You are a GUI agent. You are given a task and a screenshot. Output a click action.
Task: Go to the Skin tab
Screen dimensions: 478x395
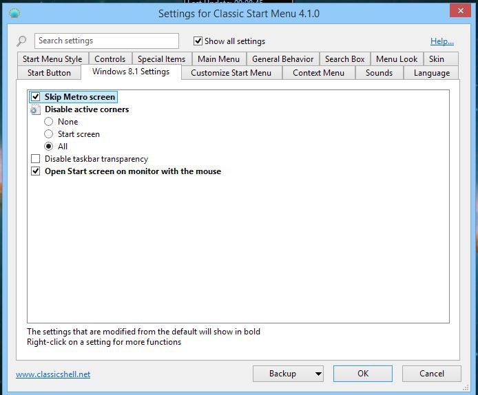[437, 59]
